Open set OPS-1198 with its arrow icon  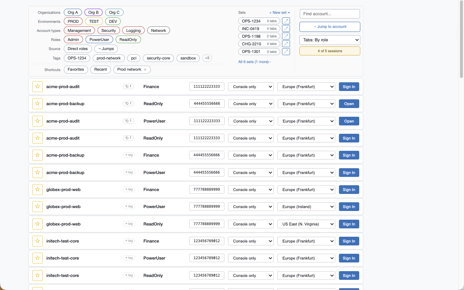[x=286, y=36]
